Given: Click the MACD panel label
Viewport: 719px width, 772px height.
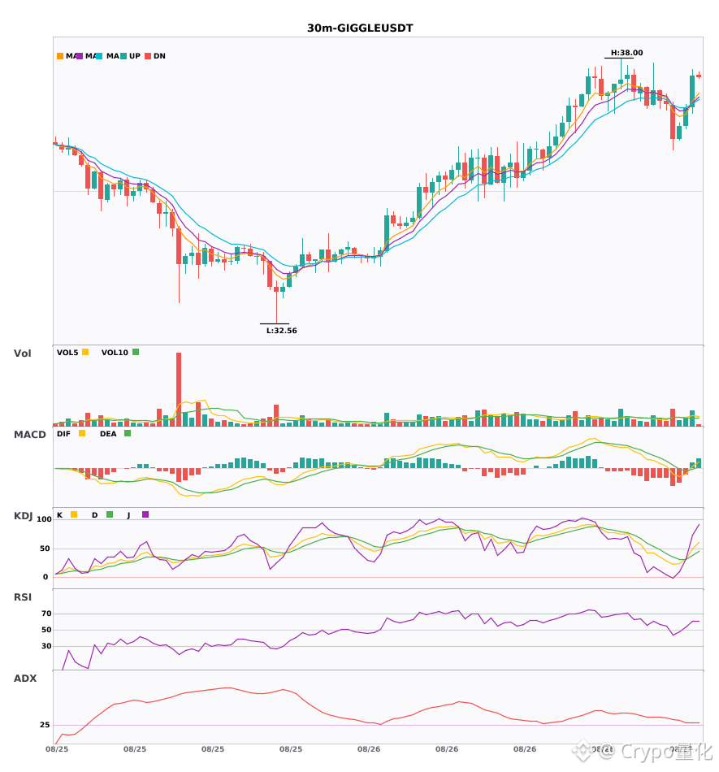Looking at the screenshot, I should coord(29,435).
